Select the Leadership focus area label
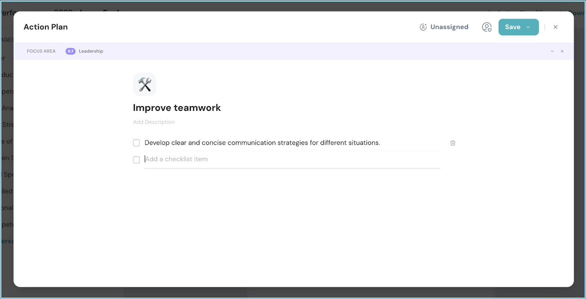This screenshot has height=299, width=586. 91,51
